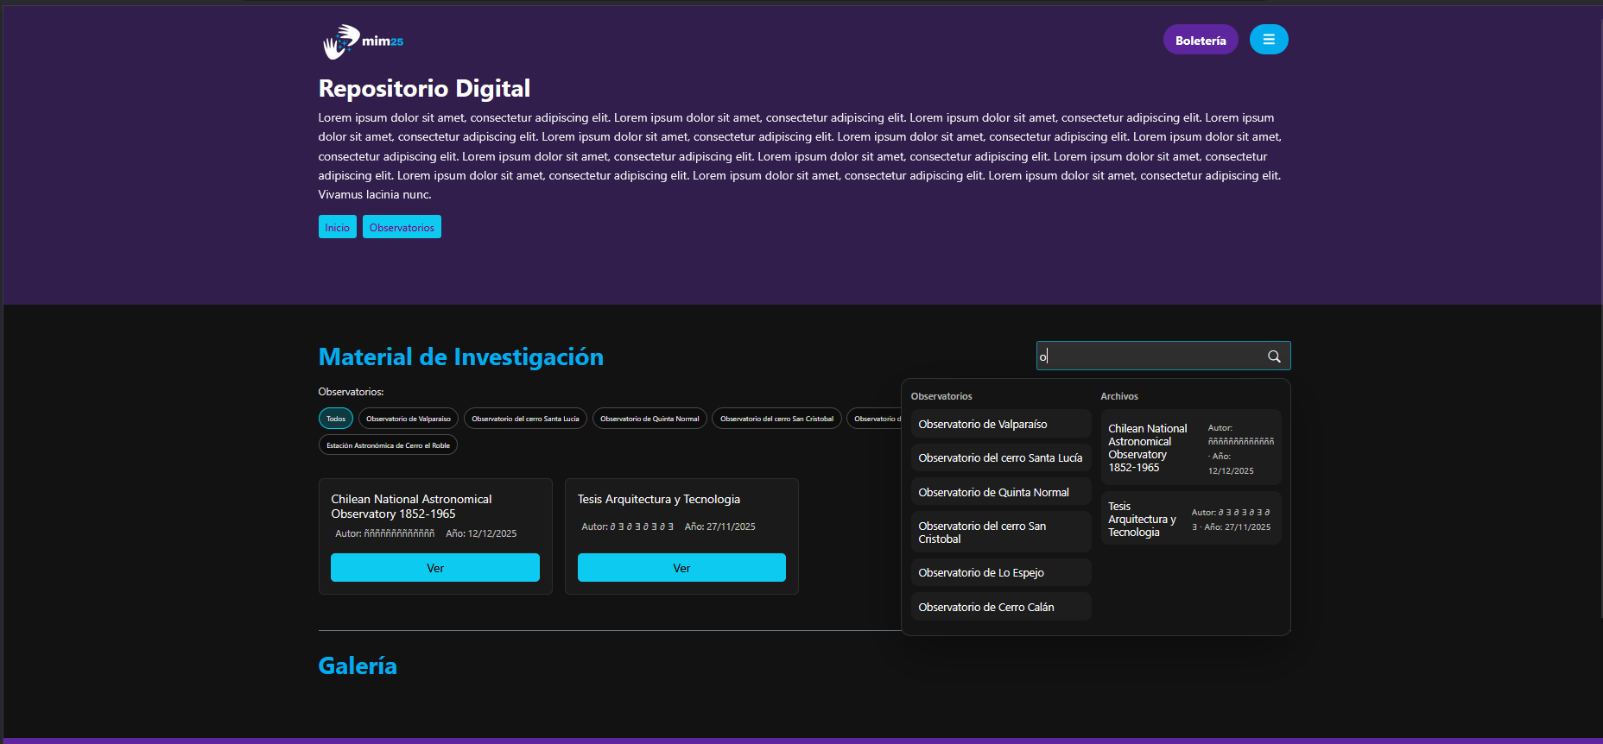Image resolution: width=1603 pixels, height=744 pixels.
Task: Choose Observatorio del cerro Santa Lucía result
Action: tap(1001, 457)
